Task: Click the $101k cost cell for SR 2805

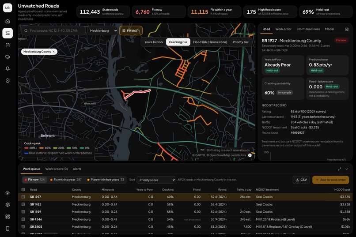Action: pyautogui.click(x=345, y=227)
